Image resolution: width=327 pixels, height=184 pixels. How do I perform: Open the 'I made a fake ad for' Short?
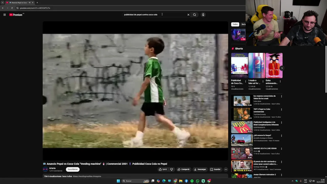(257, 65)
